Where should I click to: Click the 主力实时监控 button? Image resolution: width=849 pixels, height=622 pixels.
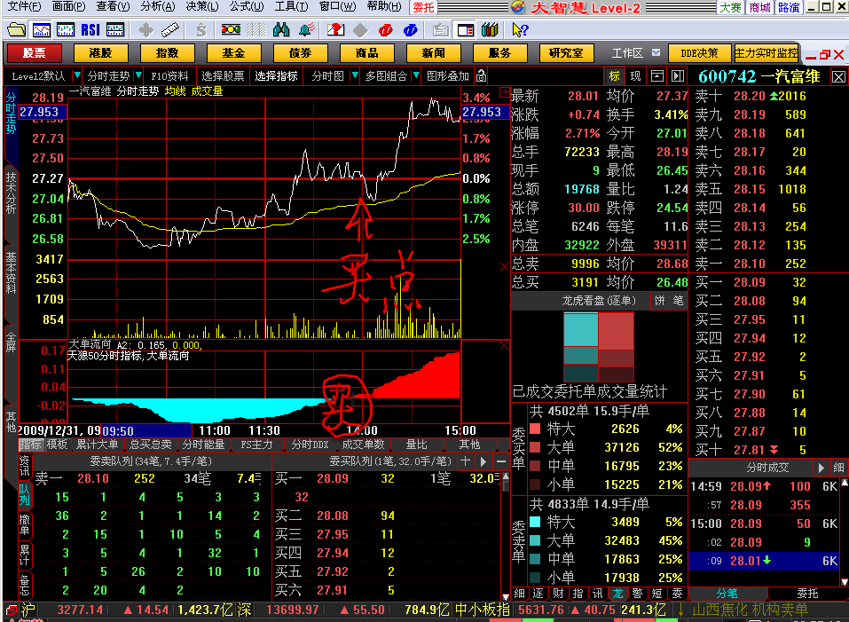tap(766, 53)
